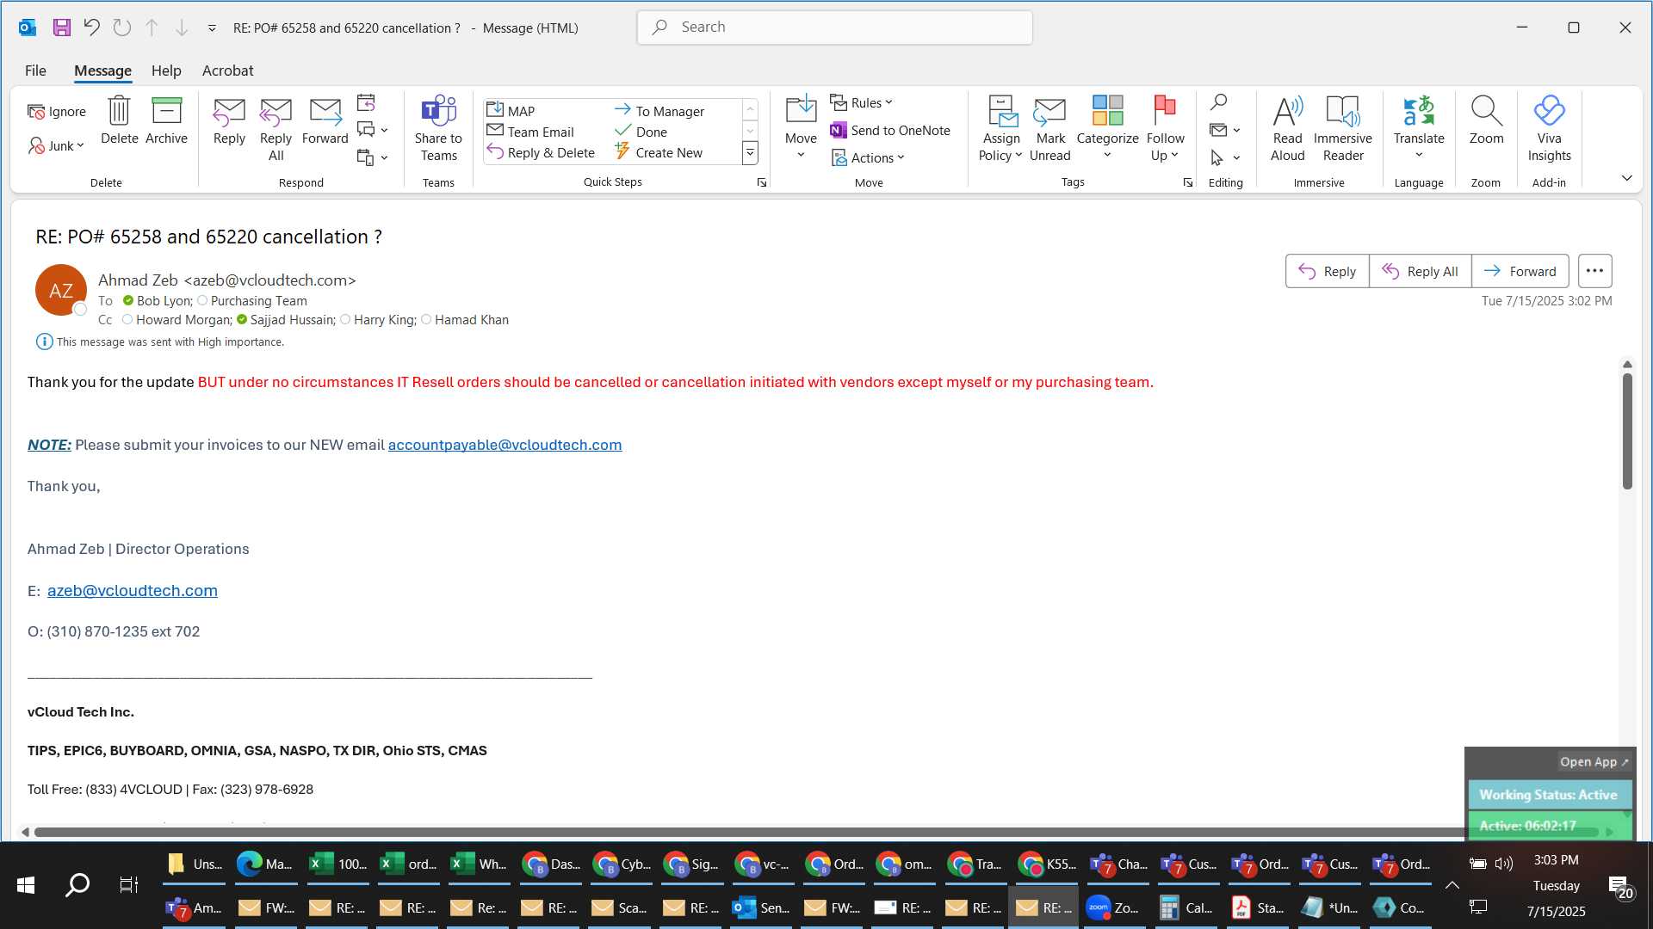The image size is (1653, 929).
Task: Mark the message as Unread
Action: point(1050,129)
